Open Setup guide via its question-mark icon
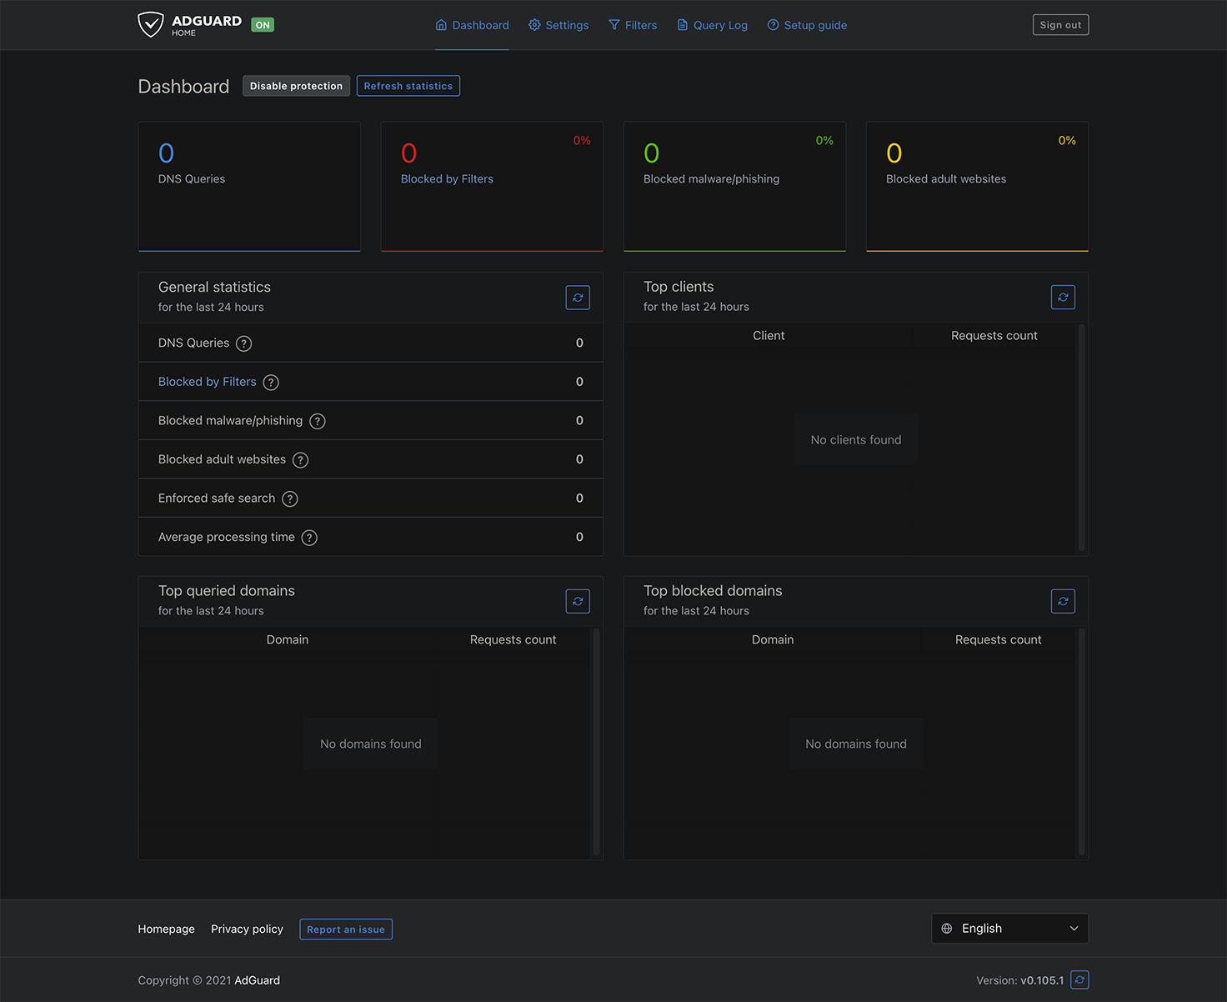This screenshot has width=1227, height=1002. (772, 25)
